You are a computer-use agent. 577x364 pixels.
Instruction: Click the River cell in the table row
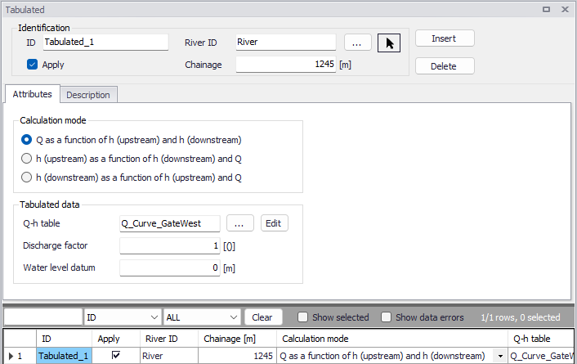[x=169, y=356]
